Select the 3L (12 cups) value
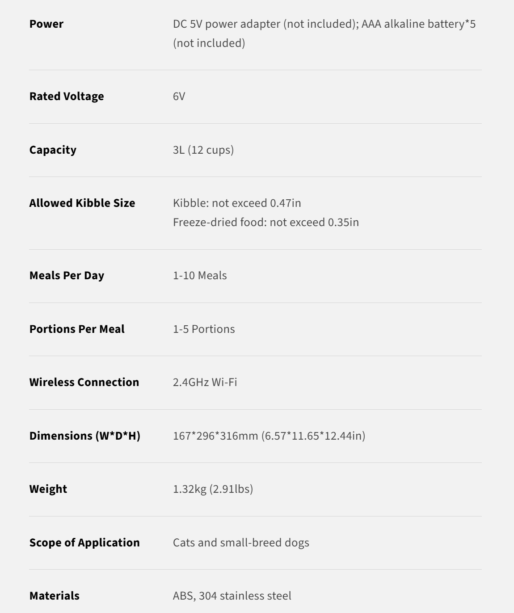Viewport: 514px width, 613px height. (203, 150)
